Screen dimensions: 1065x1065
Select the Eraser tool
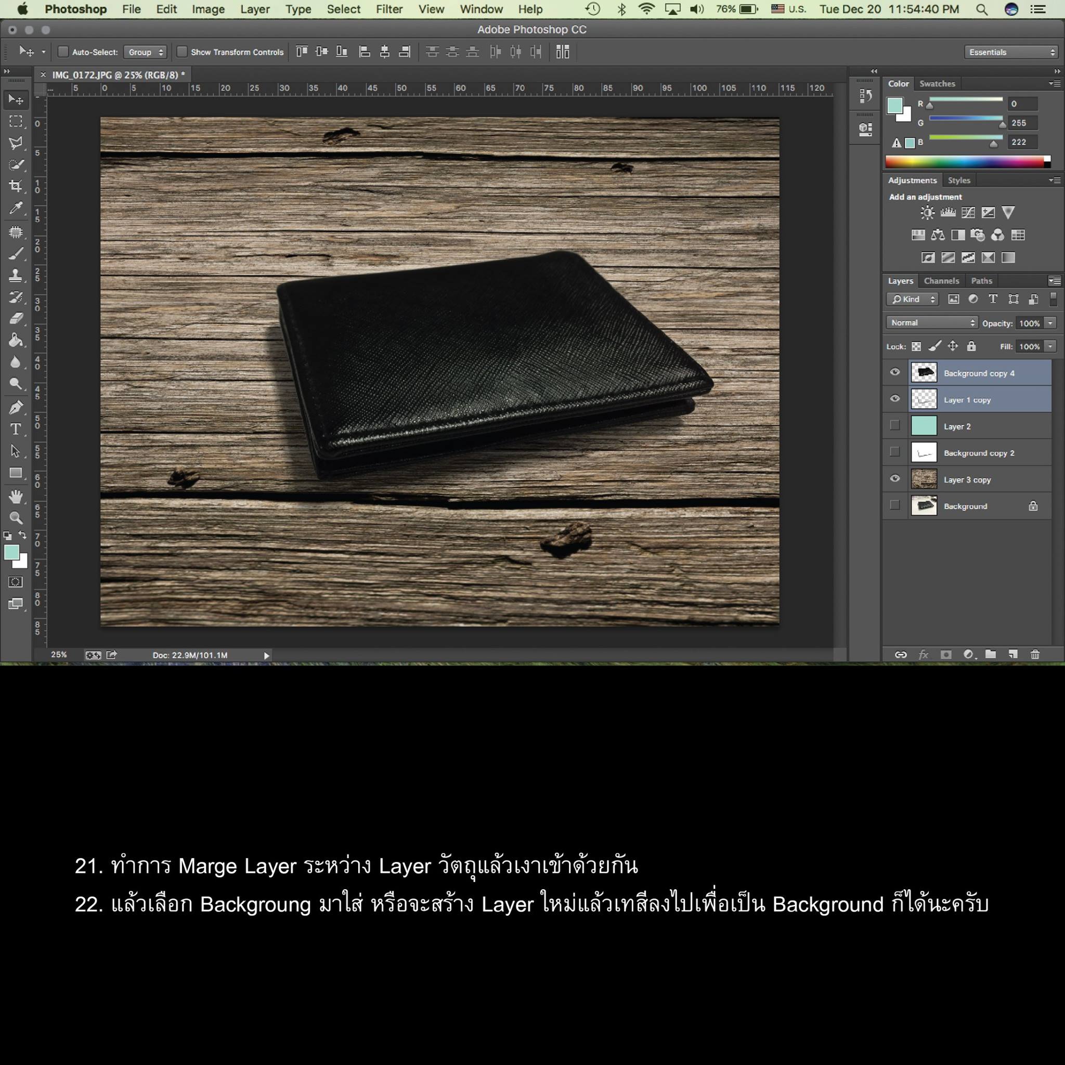(16, 319)
